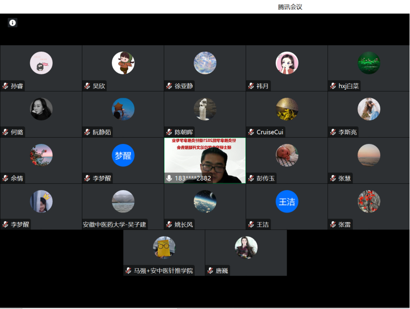Select the blue 王洁 avatar circle

pos(287,202)
